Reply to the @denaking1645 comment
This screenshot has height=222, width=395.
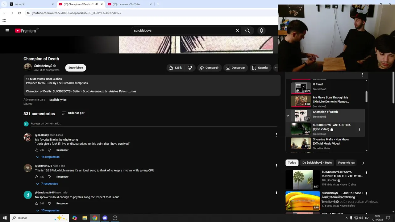tap(62, 203)
